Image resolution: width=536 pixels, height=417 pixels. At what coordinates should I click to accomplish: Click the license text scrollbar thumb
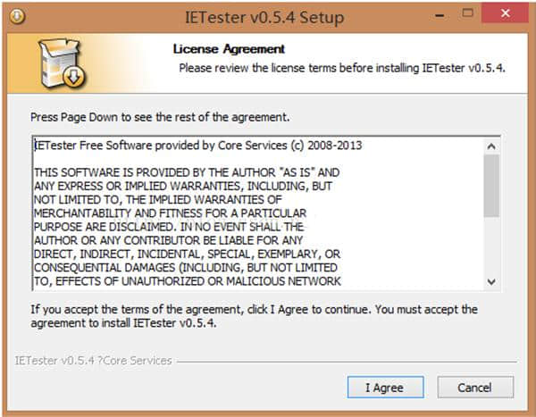tap(491, 183)
